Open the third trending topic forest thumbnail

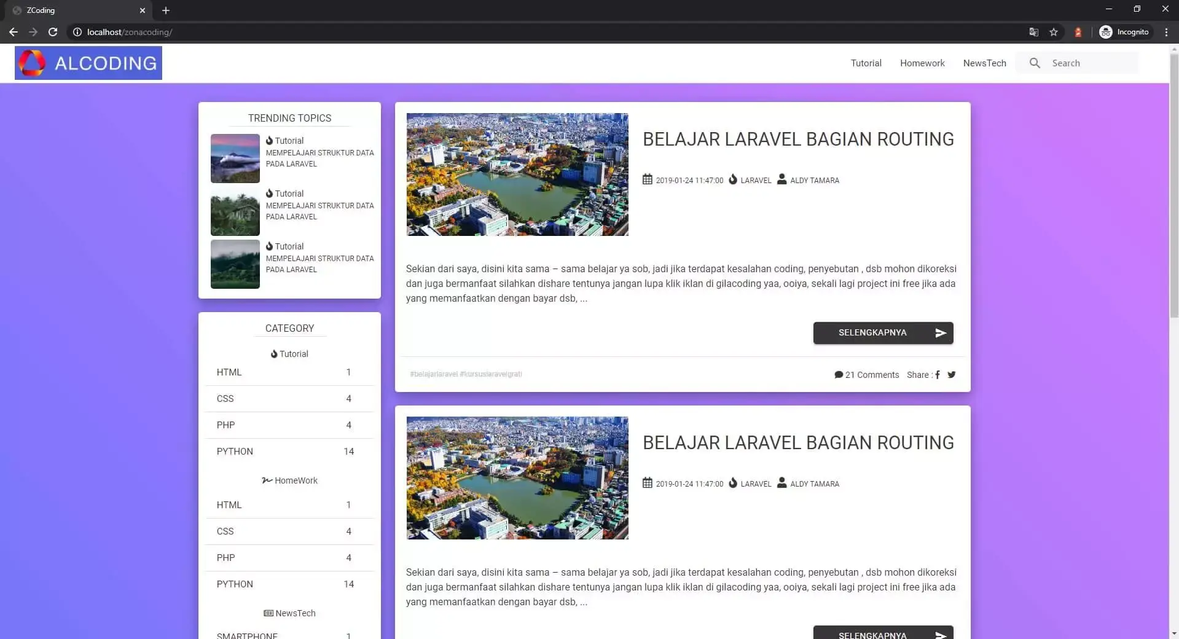pos(235,264)
